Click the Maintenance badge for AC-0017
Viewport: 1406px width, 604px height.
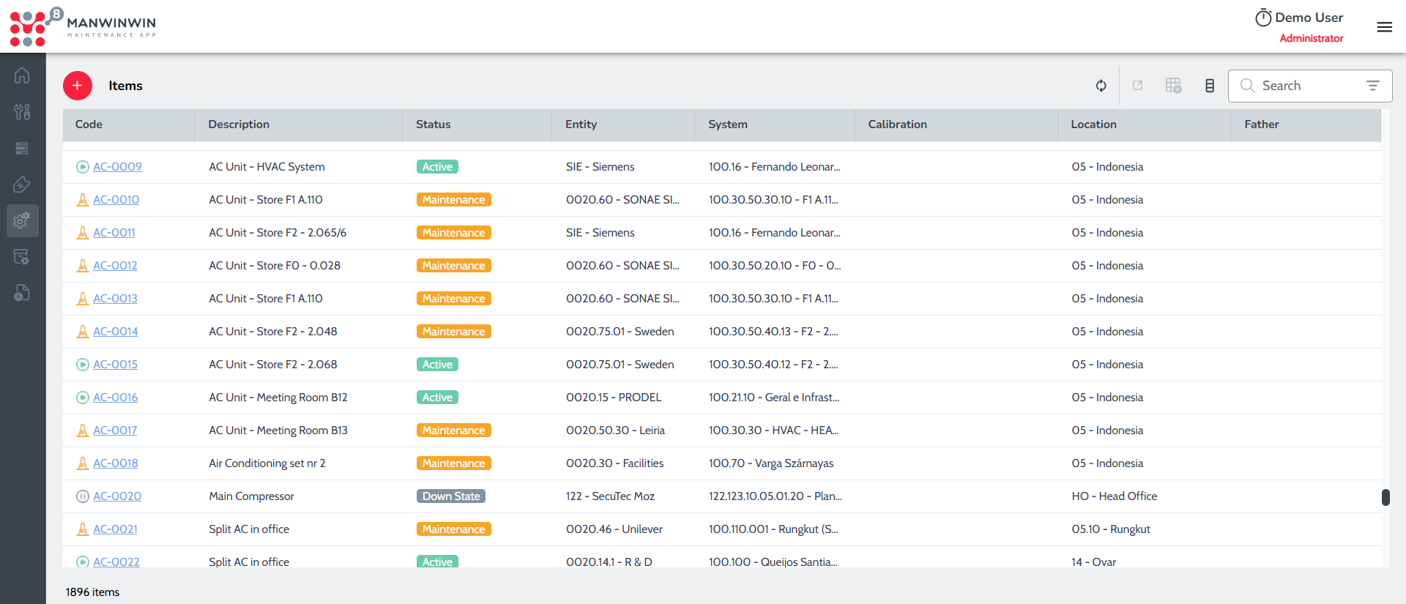pos(453,430)
